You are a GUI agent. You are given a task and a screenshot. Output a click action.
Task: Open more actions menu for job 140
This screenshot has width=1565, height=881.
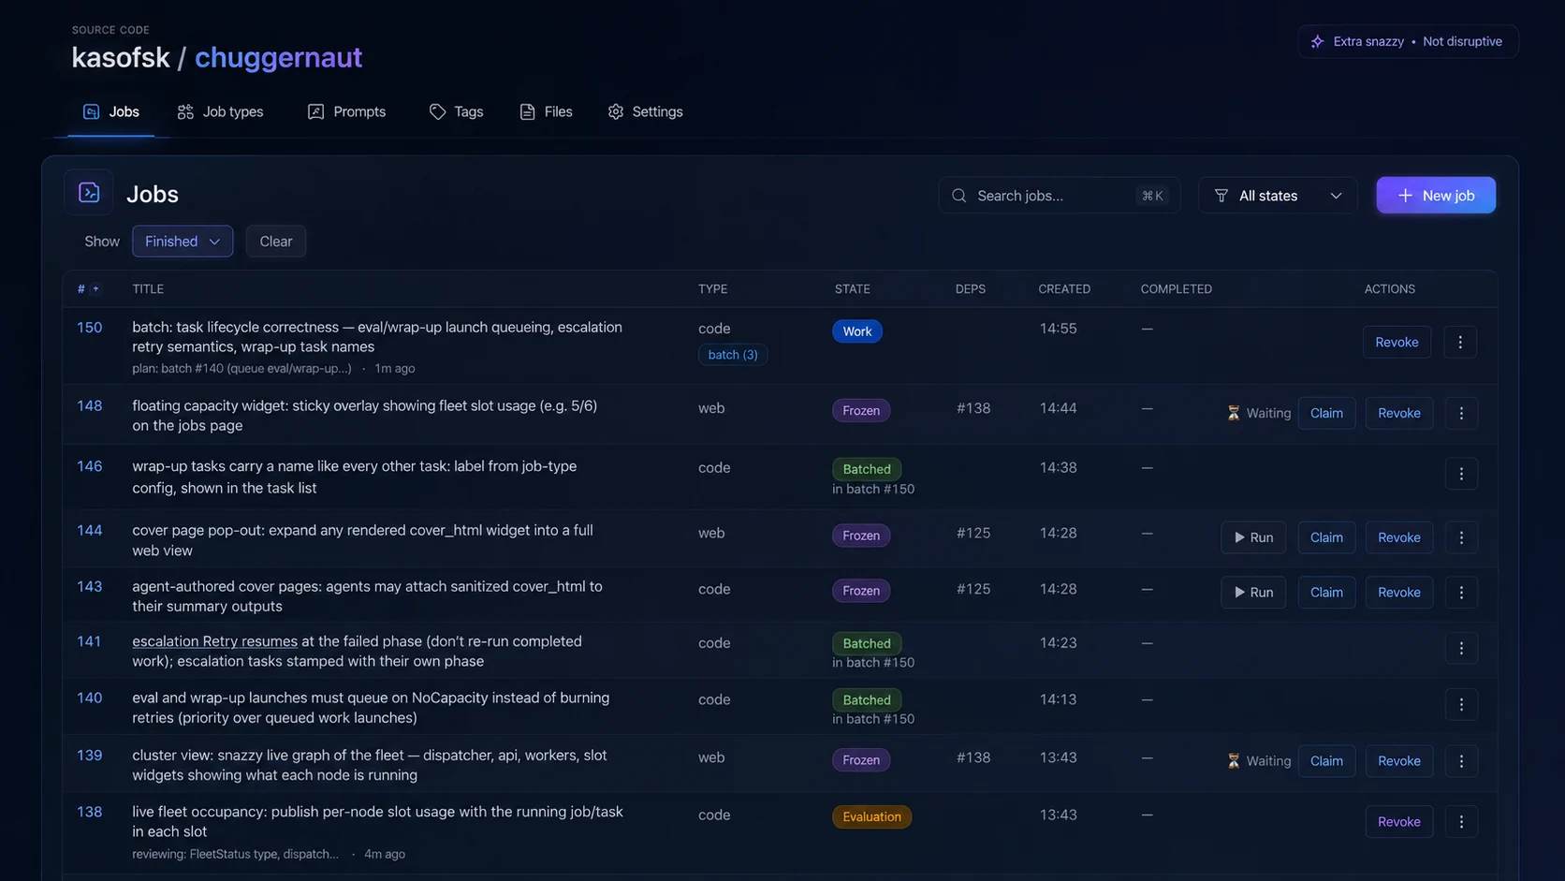click(x=1461, y=705)
